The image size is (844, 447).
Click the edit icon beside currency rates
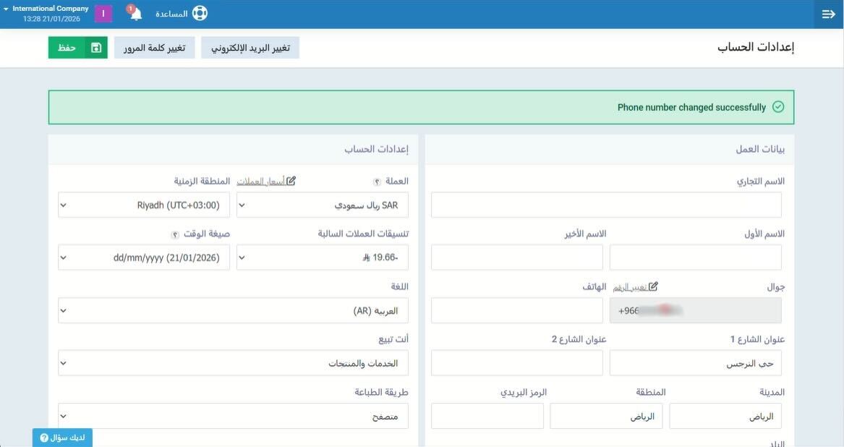291,181
